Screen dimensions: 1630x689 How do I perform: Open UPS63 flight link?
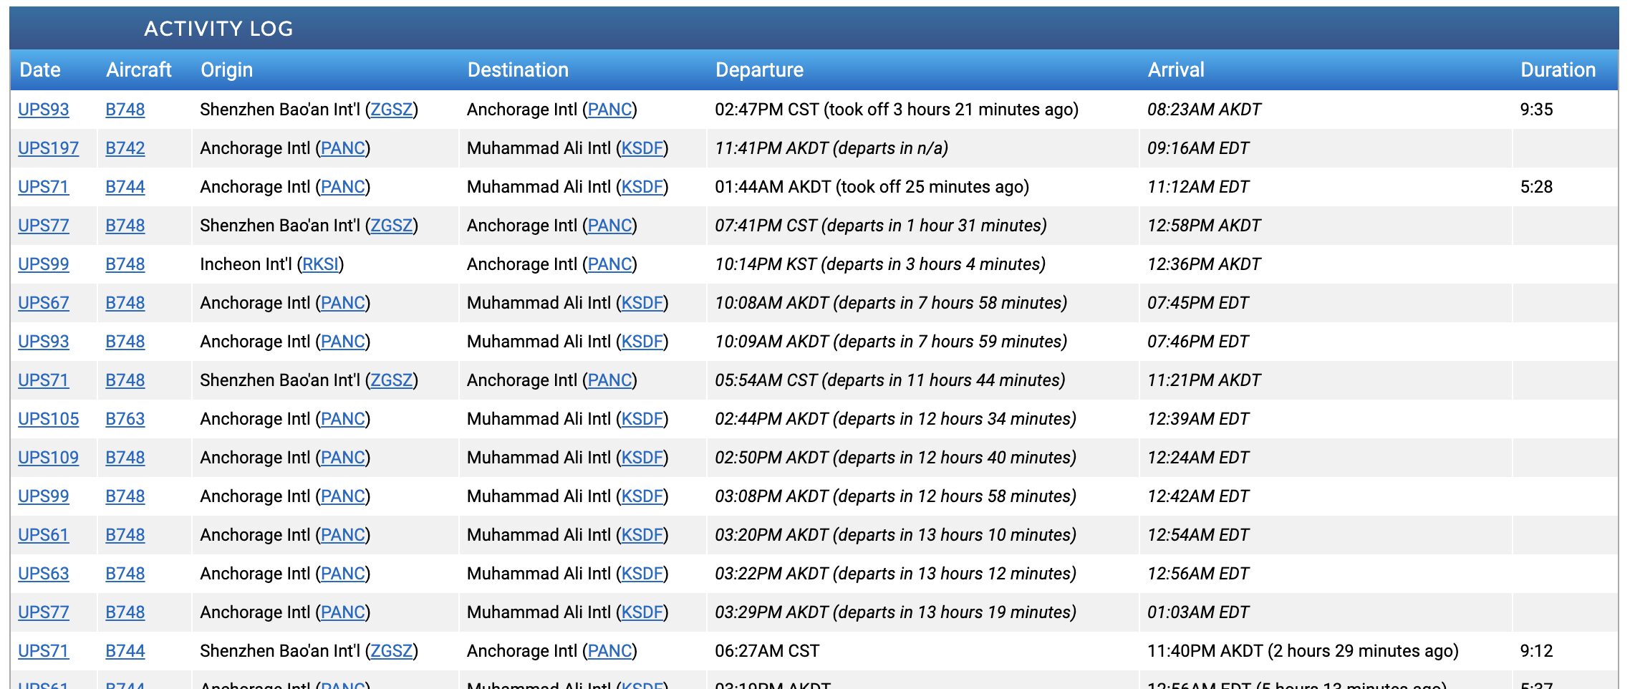[x=43, y=574]
